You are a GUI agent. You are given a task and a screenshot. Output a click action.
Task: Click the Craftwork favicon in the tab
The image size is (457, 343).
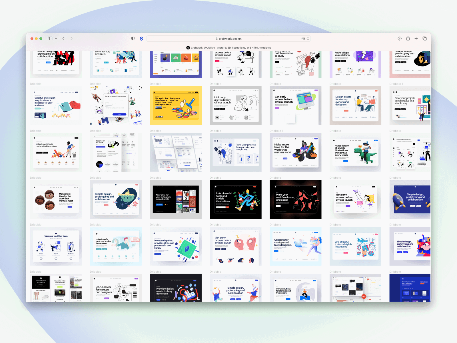(x=188, y=48)
